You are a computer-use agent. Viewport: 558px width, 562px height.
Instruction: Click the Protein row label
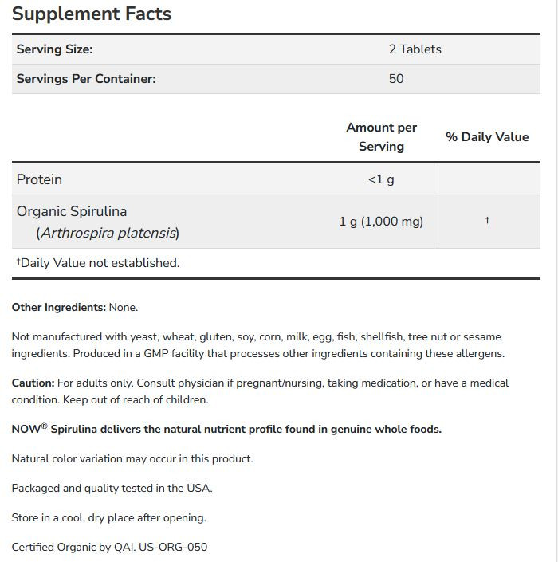point(39,179)
